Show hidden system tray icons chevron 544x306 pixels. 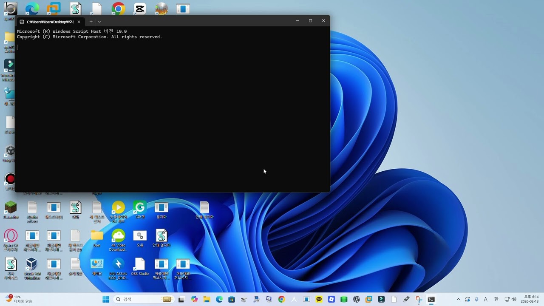[458, 299]
